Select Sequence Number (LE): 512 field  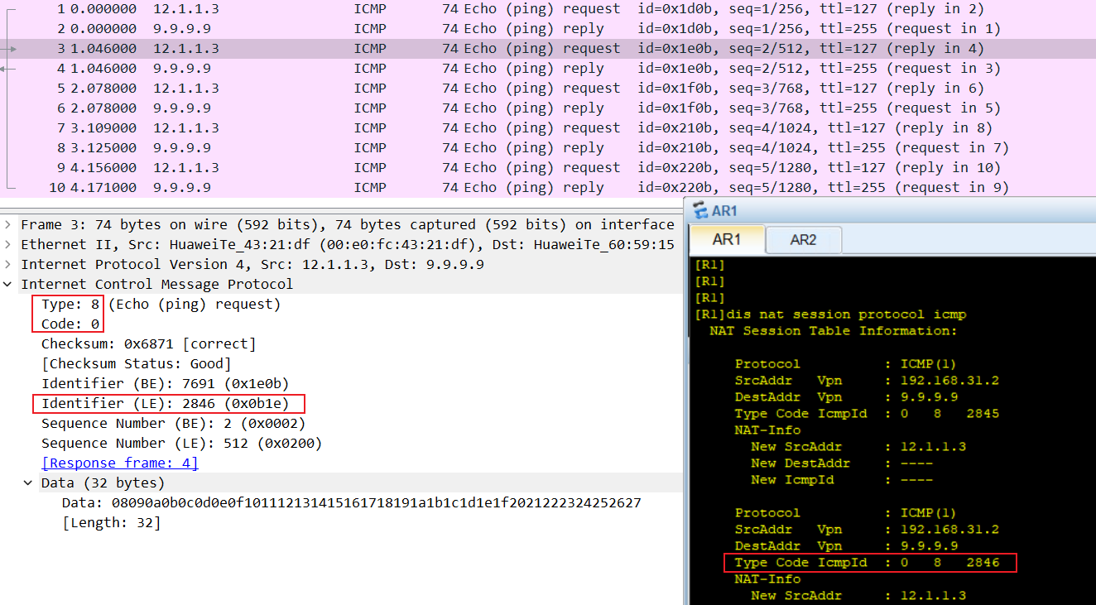point(182,443)
